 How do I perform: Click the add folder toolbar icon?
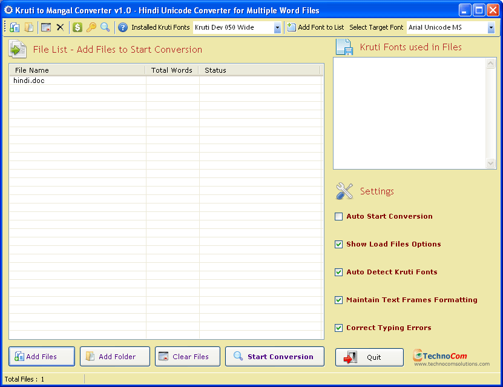29,27
